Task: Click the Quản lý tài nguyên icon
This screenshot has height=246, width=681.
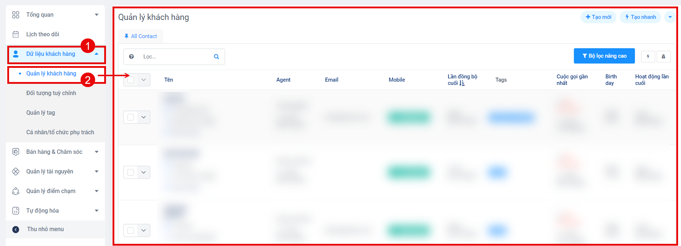Action: coord(16,172)
